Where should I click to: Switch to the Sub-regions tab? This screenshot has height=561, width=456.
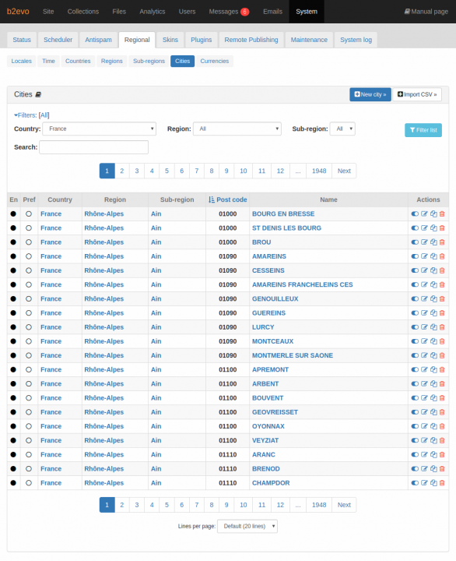(x=149, y=62)
